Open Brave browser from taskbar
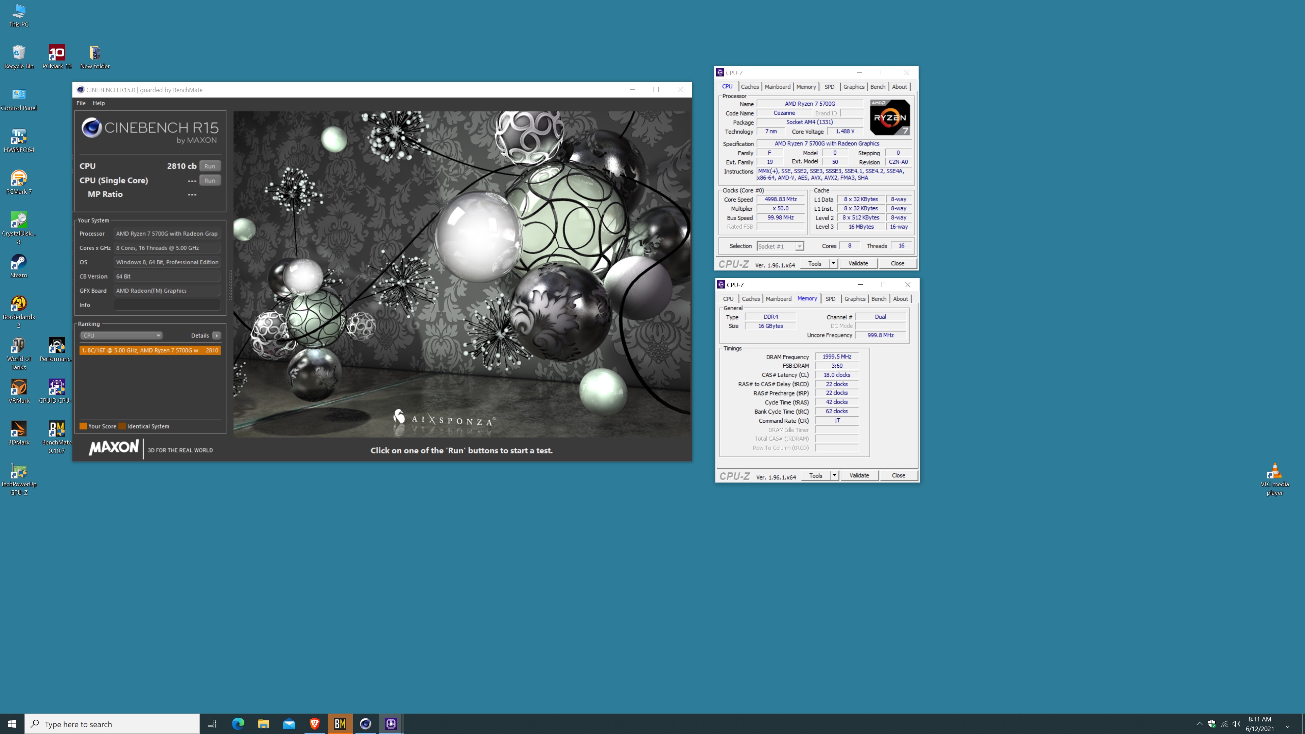Screen dimensions: 1305x734 click(x=315, y=724)
